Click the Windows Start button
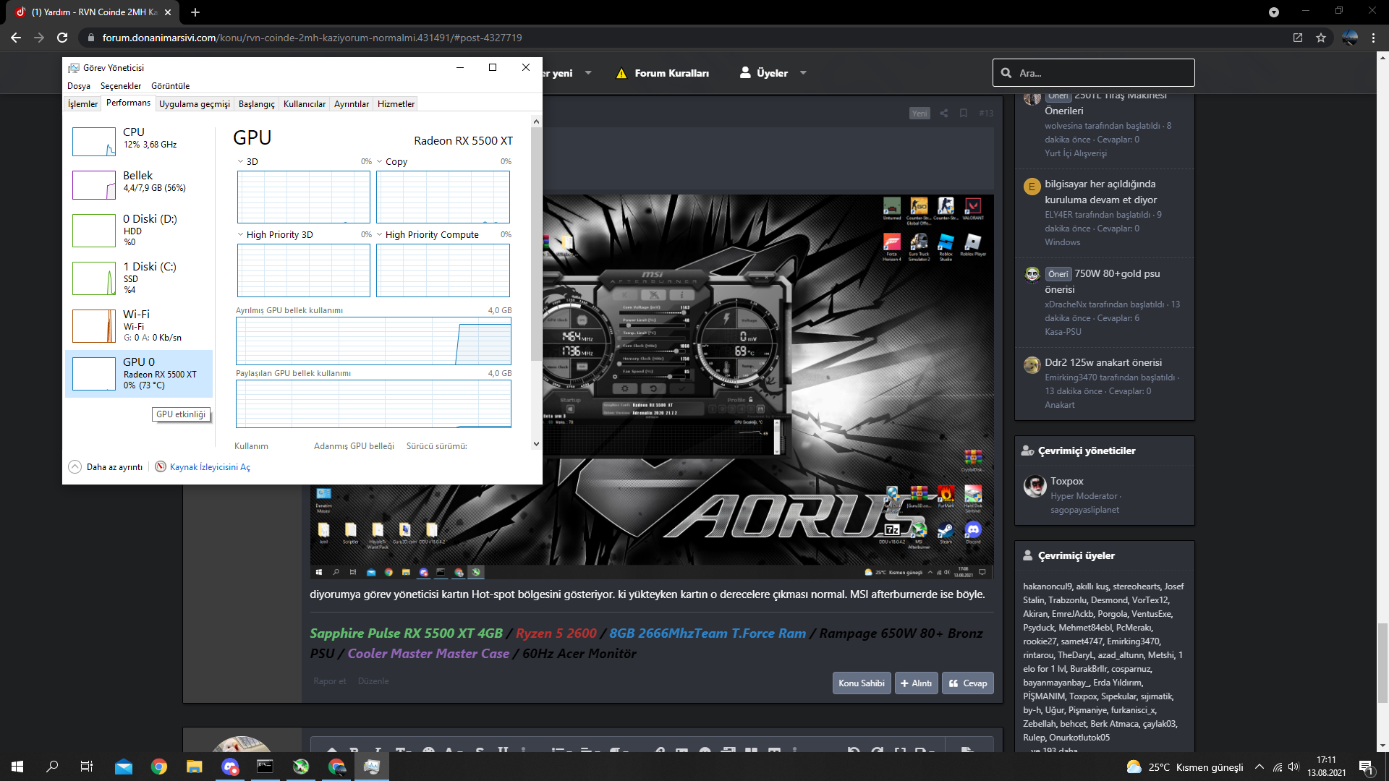1389x781 pixels. click(x=17, y=767)
